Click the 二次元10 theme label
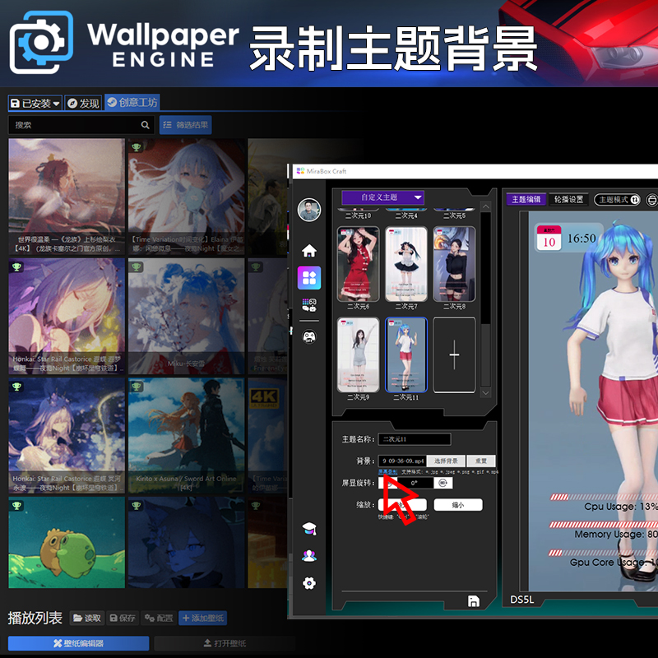Image resolution: width=658 pixels, height=658 pixels. 358,215
